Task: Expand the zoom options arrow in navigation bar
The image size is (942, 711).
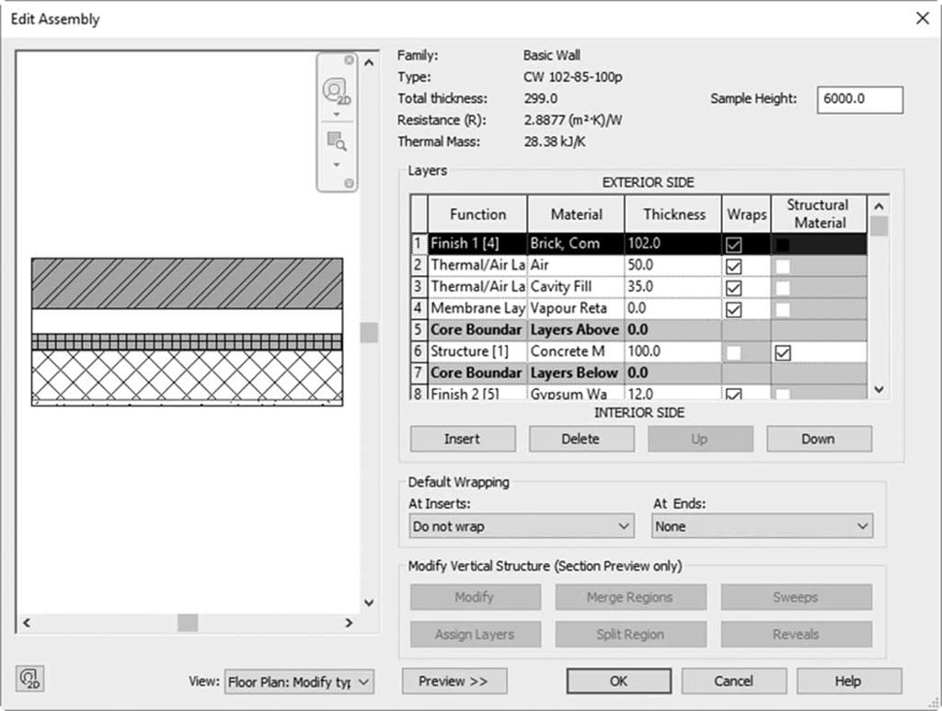Action: pos(337,165)
